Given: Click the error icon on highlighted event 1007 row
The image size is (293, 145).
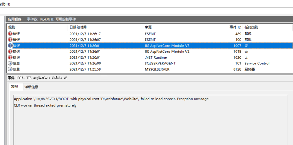Looking at the screenshot, I should tap(10, 46).
